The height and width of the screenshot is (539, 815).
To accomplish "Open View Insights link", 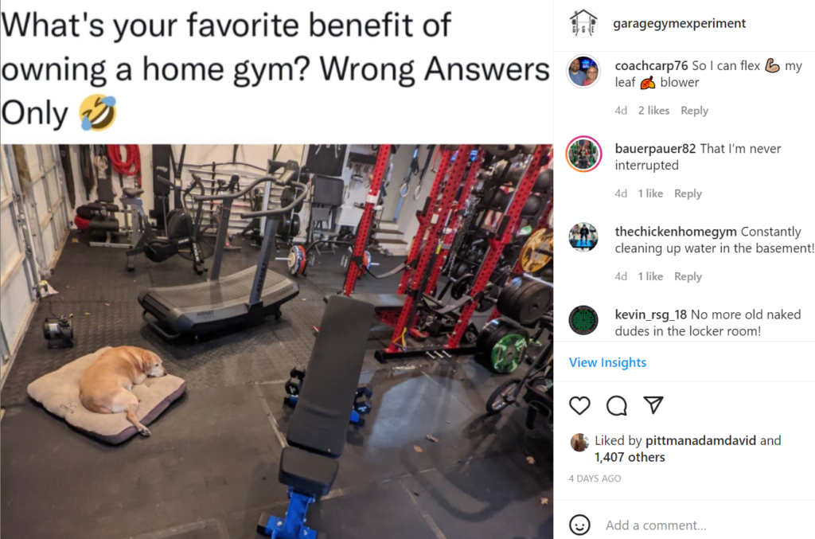I will (607, 362).
